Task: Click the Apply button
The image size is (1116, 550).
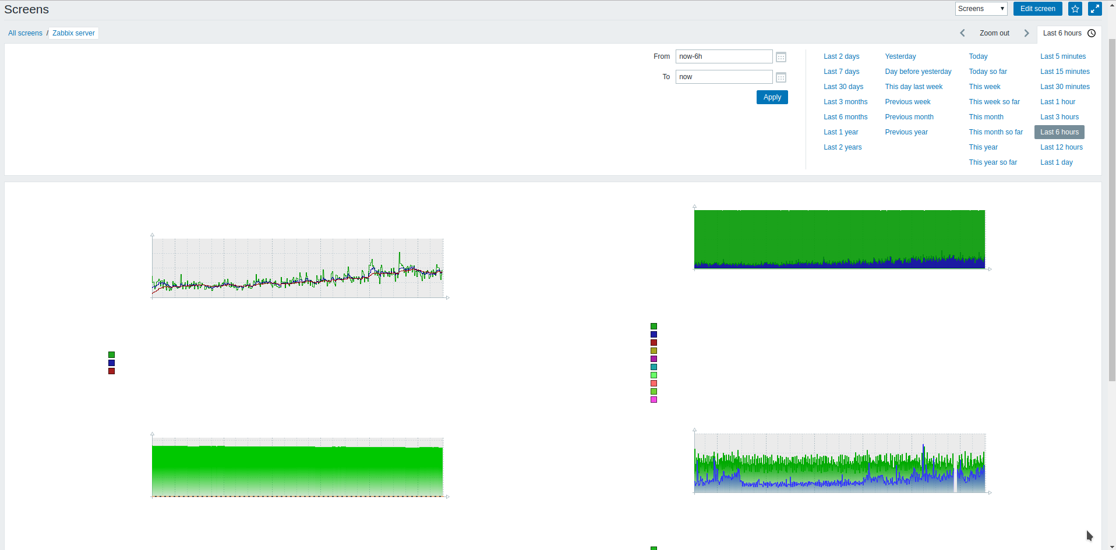Action: point(772,97)
